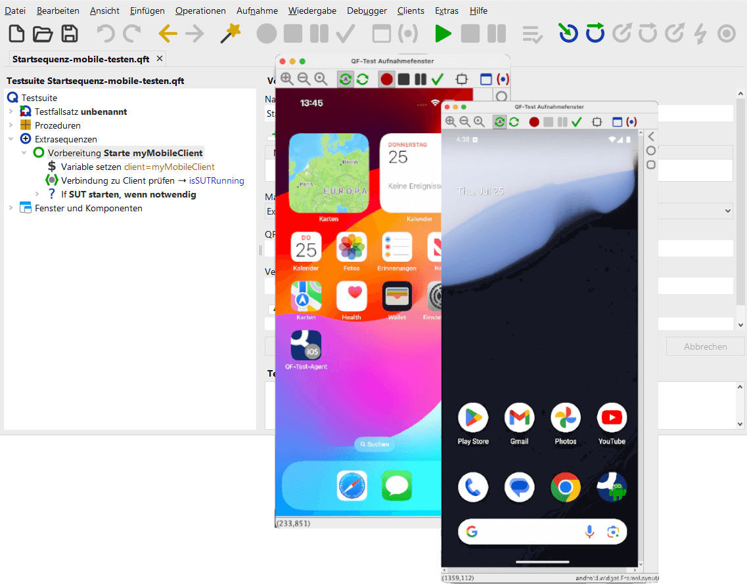Toggle auto-refresh icon in iOS recording window
The image size is (747, 584).
(346, 79)
